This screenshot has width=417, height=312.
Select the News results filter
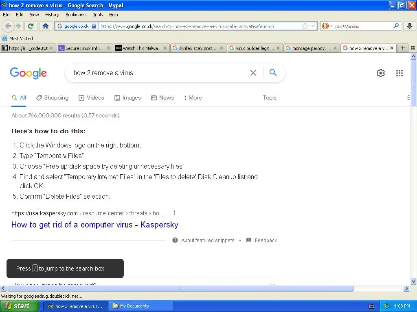162,97
